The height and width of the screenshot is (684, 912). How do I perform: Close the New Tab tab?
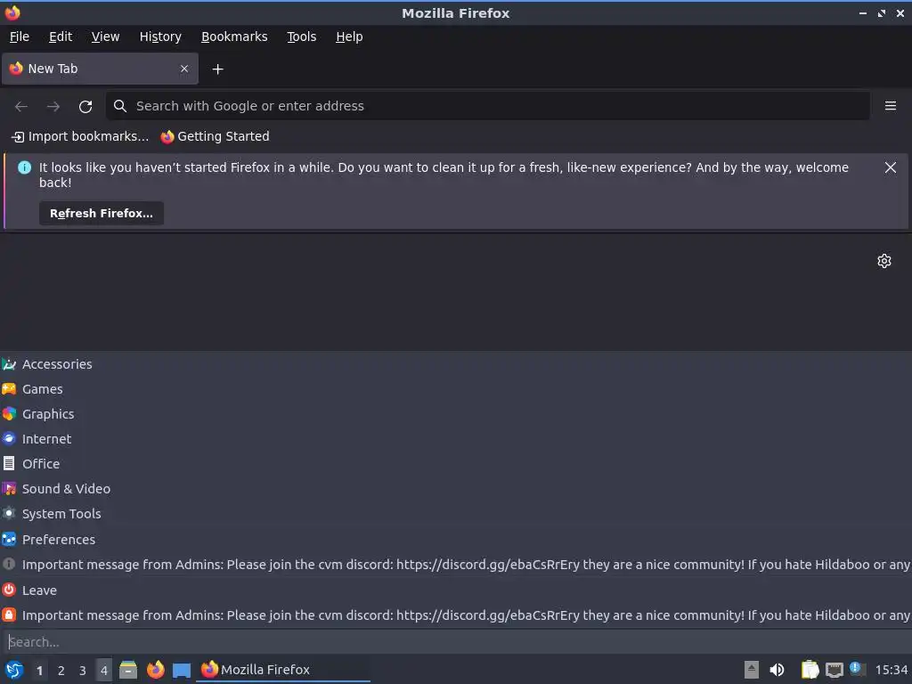pos(184,69)
